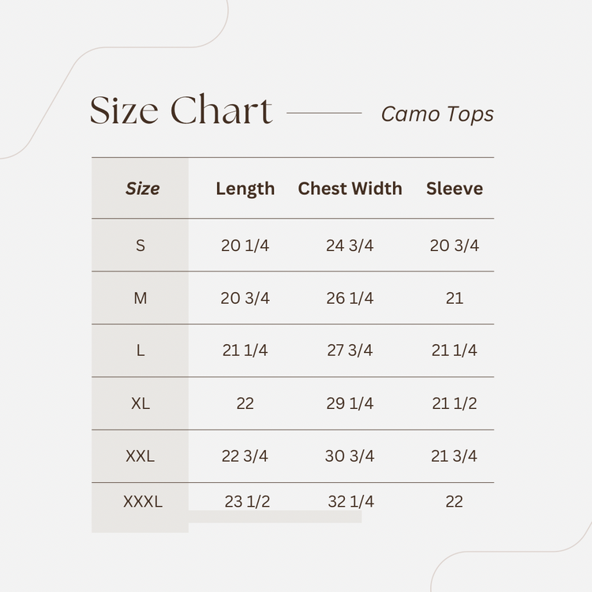Viewport: 592px width, 592px height.
Task: Select the Size column header
Action: [142, 189]
